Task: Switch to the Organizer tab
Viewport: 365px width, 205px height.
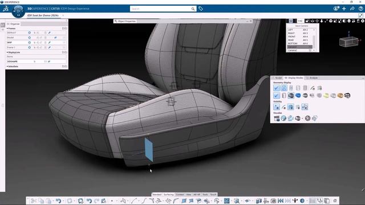Action: pyautogui.click(x=14, y=24)
